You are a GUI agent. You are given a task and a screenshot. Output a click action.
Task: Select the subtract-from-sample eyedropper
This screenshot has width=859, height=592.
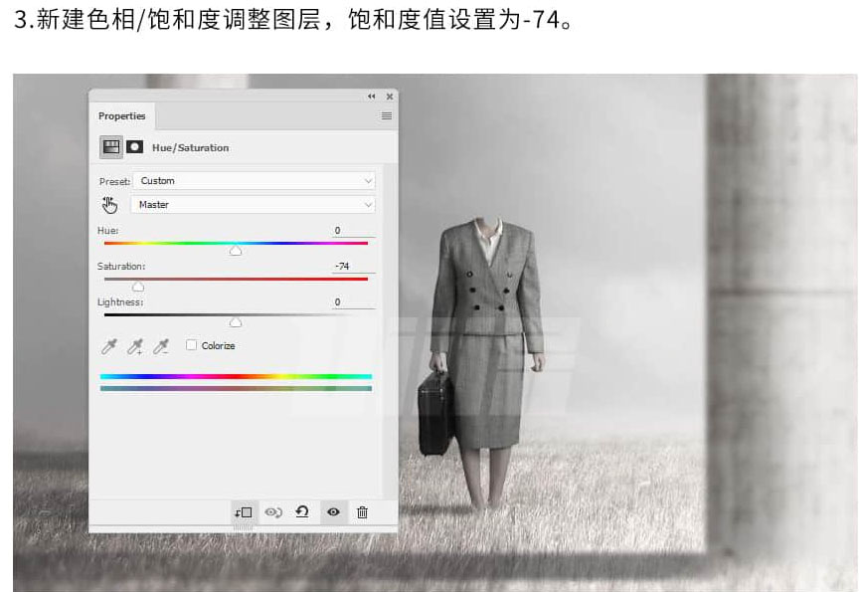pos(160,346)
